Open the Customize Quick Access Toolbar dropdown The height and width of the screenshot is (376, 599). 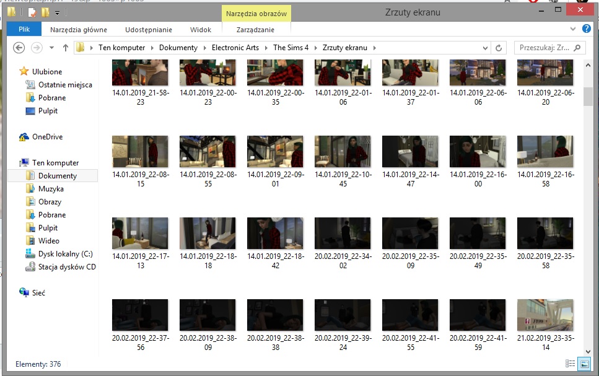pyautogui.click(x=57, y=13)
